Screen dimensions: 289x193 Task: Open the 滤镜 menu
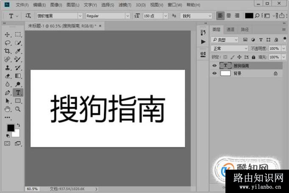tap(125, 5)
